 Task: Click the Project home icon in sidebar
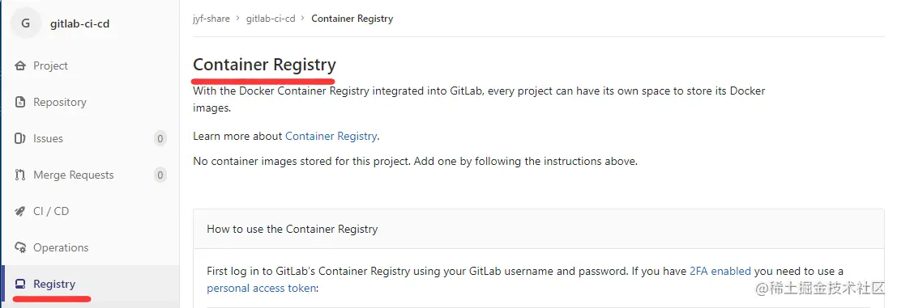pos(20,66)
